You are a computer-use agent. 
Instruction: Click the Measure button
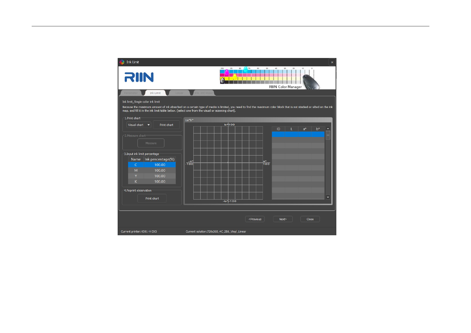tap(151, 143)
